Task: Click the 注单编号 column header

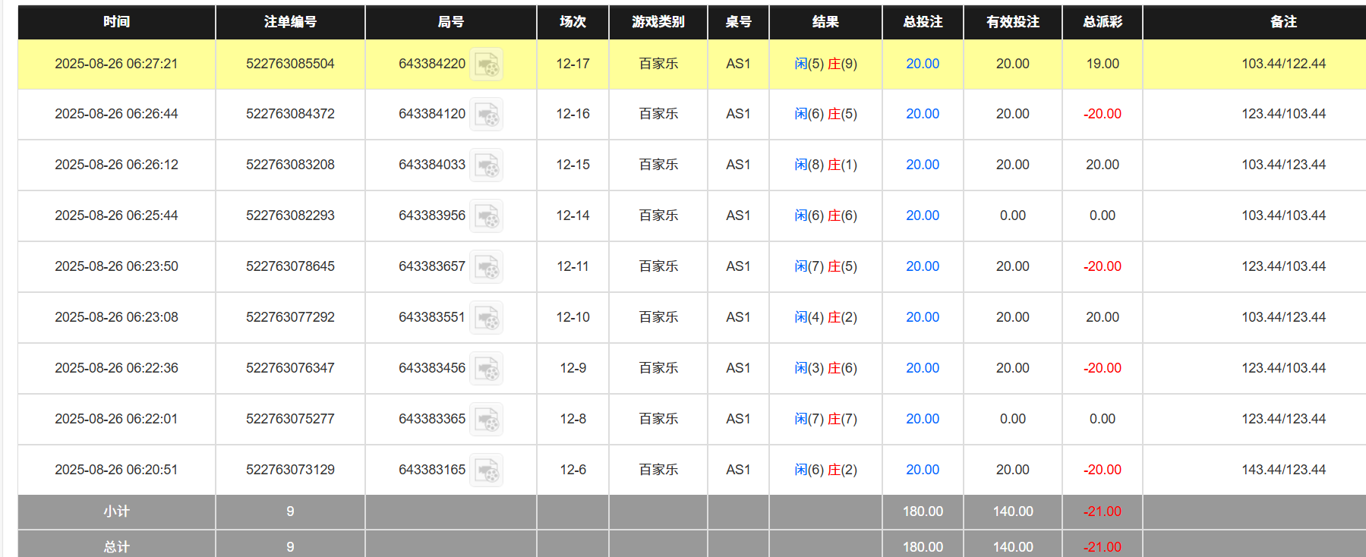Action: [290, 22]
